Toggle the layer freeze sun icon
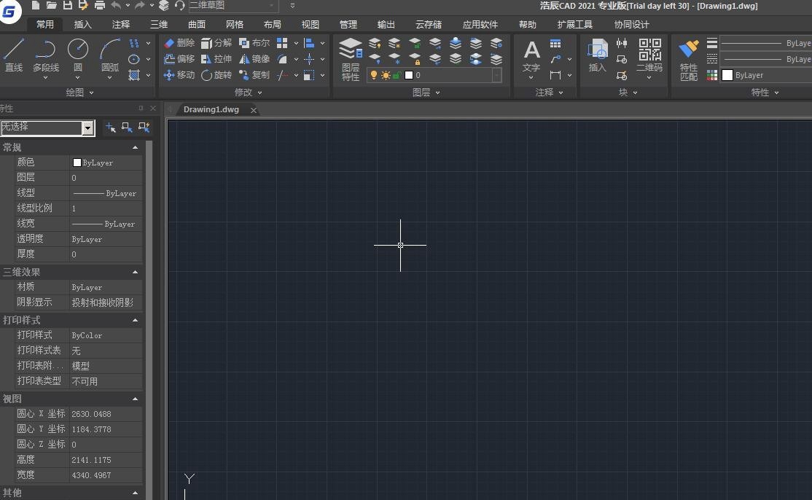 (x=386, y=75)
